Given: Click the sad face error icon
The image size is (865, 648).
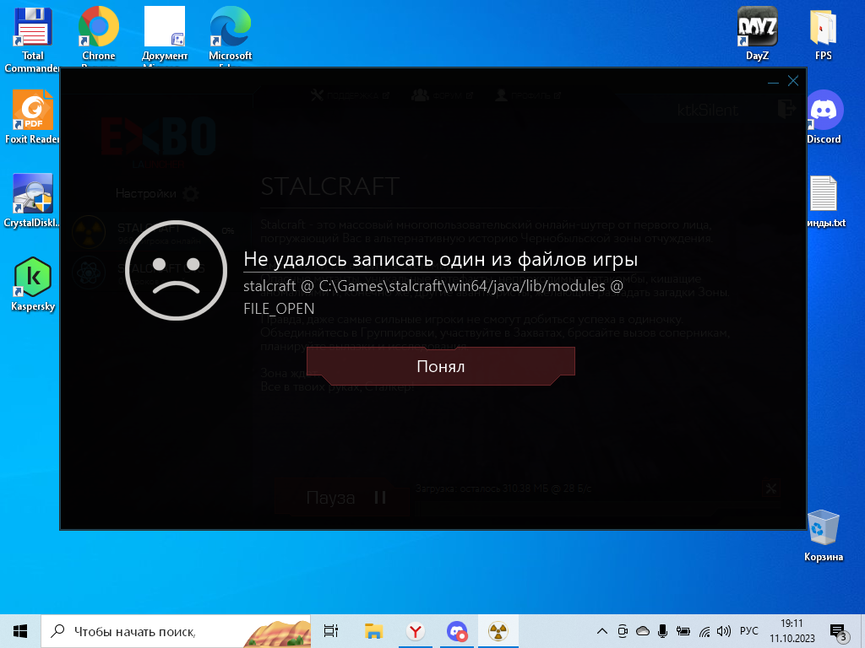Looking at the screenshot, I should pyautogui.click(x=176, y=270).
